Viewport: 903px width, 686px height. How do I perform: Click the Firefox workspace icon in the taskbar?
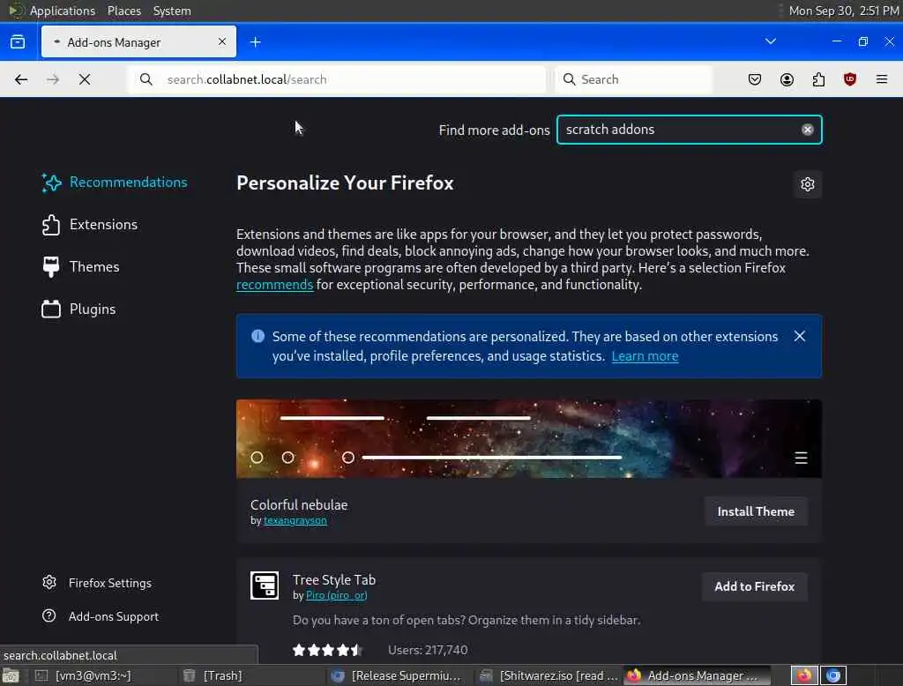[804, 675]
